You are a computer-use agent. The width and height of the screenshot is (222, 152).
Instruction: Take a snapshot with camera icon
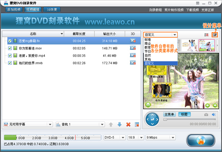(206, 115)
